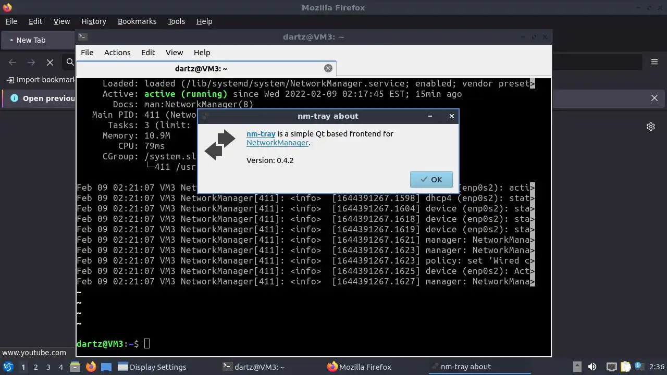Click "active (running)" status text
Image resolution: width=667 pixels, height=375 pixels.
[x=186, y=94]
